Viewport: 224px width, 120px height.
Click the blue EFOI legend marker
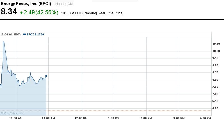point(24,35)
